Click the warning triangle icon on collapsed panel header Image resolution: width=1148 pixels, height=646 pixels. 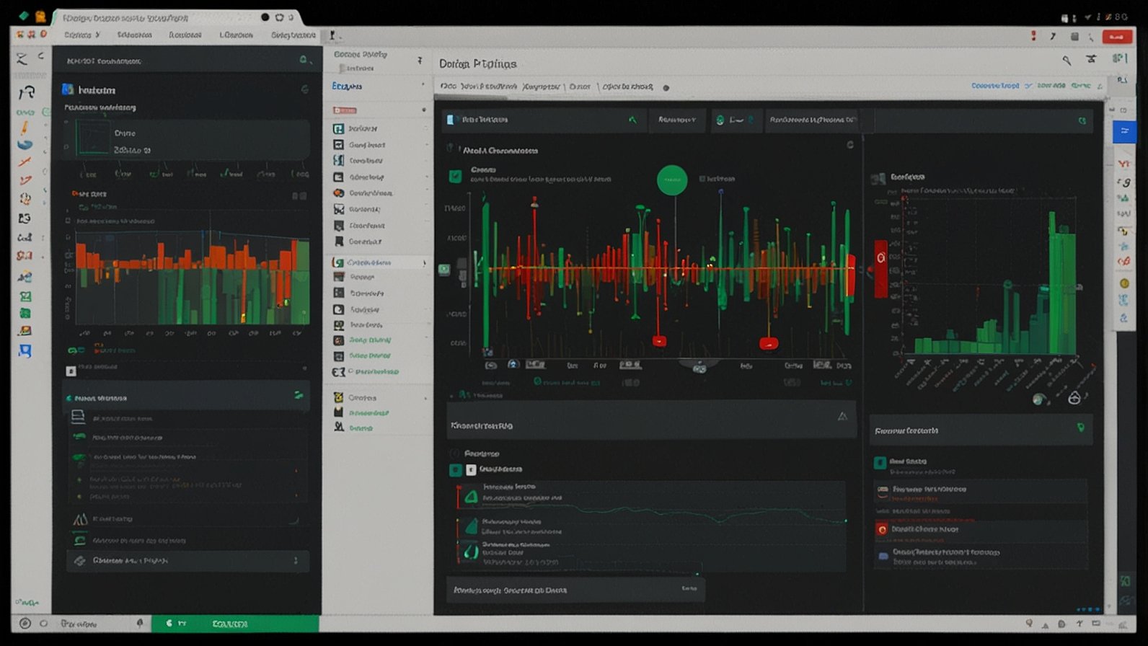coord(842,417)
